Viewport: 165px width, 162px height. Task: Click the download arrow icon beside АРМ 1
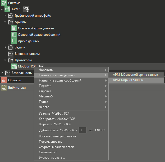tap(26, 10)
